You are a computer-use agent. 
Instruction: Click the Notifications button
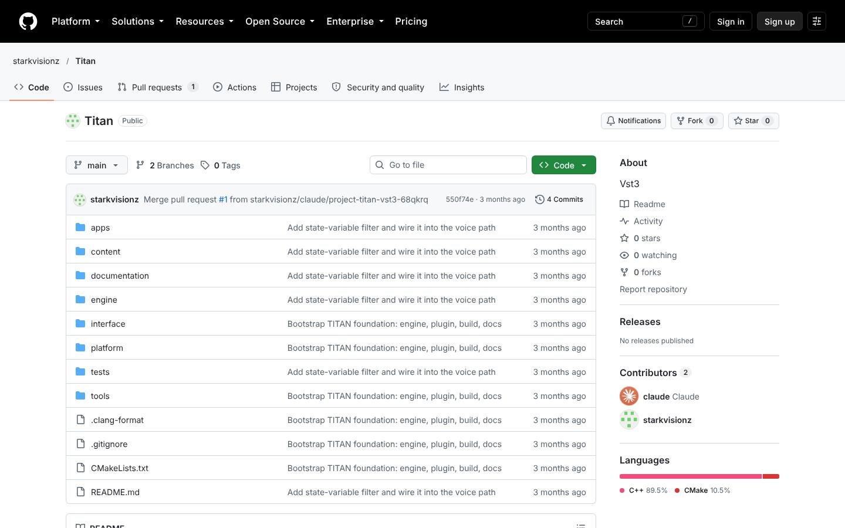633,121
